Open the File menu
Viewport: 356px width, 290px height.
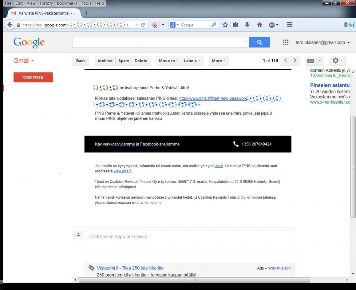pos(8,3)
